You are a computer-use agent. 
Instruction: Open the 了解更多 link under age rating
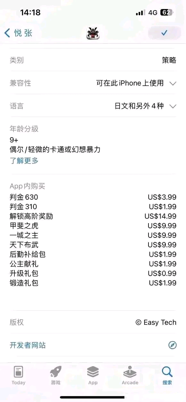click(x=24, y=161)
